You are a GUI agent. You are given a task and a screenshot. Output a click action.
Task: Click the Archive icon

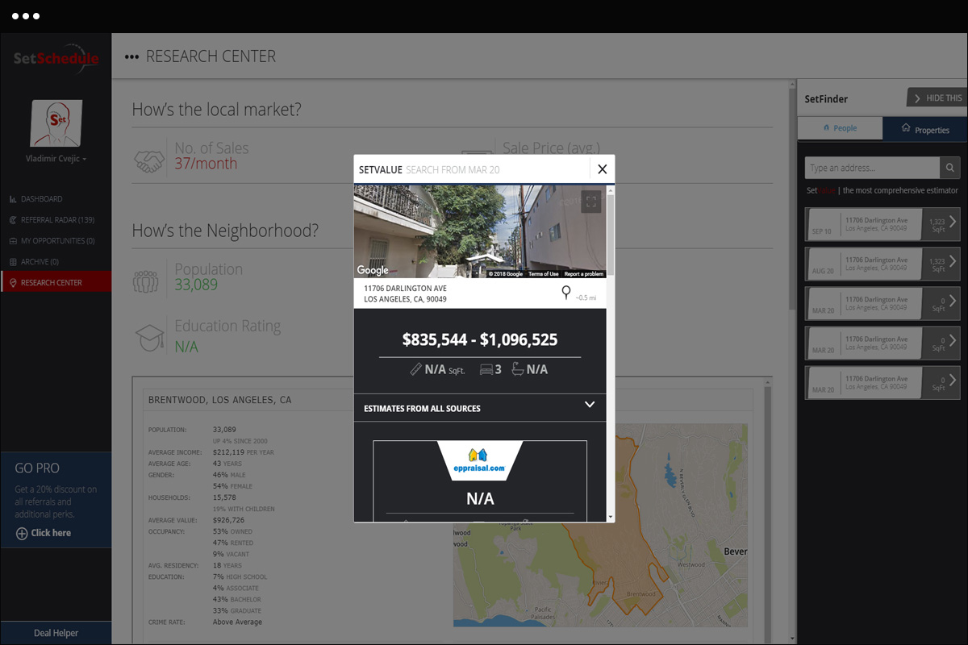13,262
